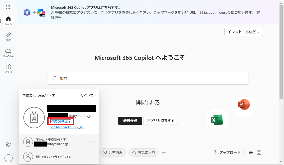
Task: Switch to list view layout
Action: pos(251,152)
